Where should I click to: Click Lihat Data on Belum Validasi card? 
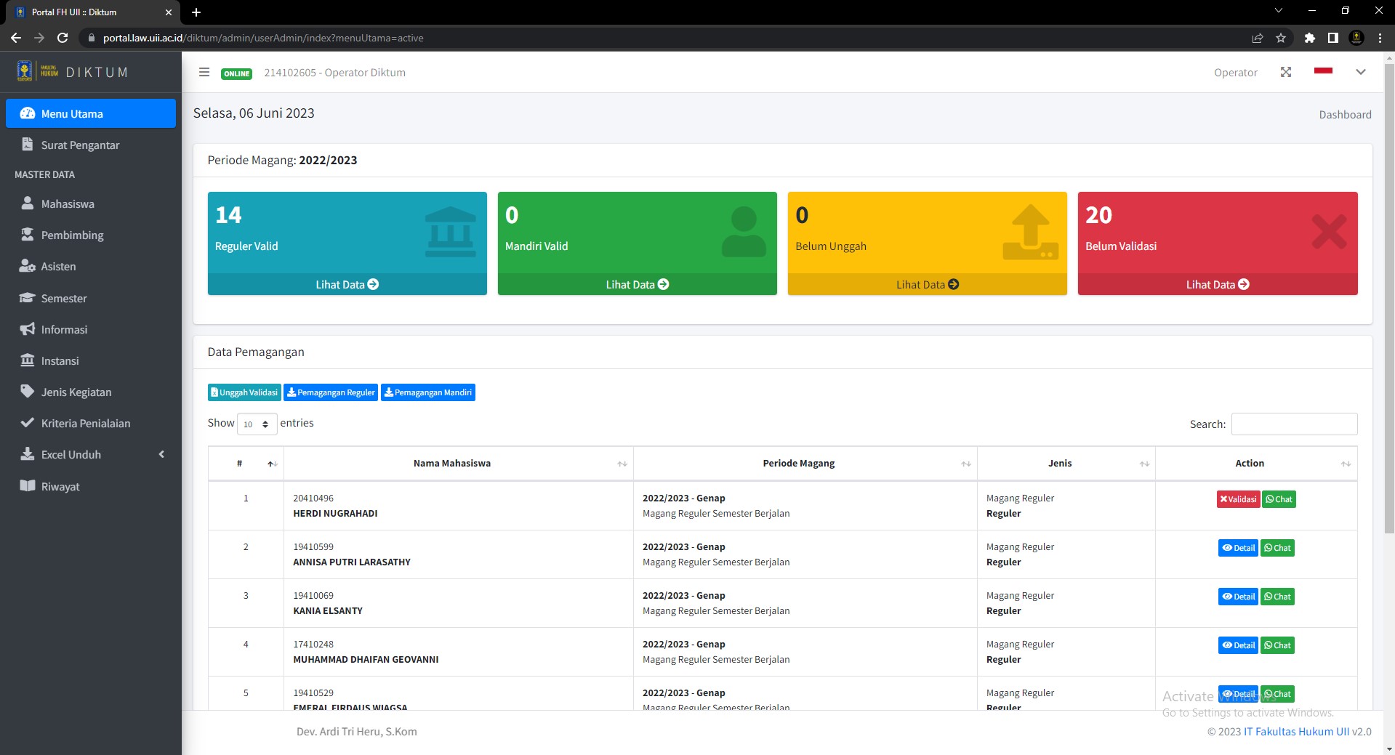coord(1218,284)
